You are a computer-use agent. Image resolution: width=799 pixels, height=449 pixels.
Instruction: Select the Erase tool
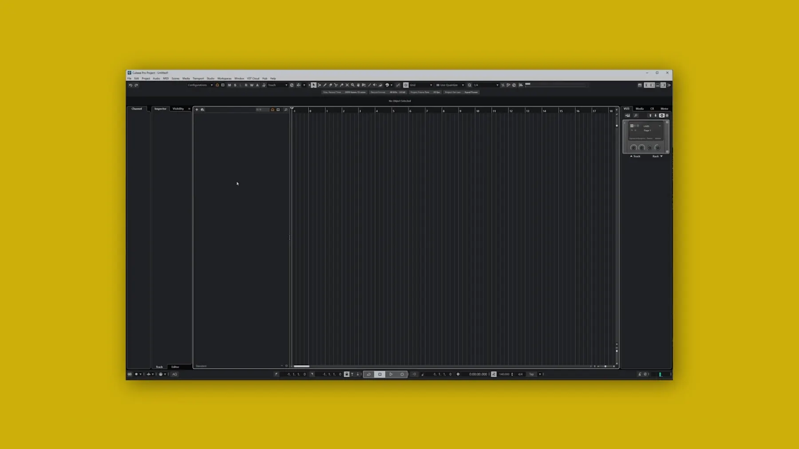point(330,85)
